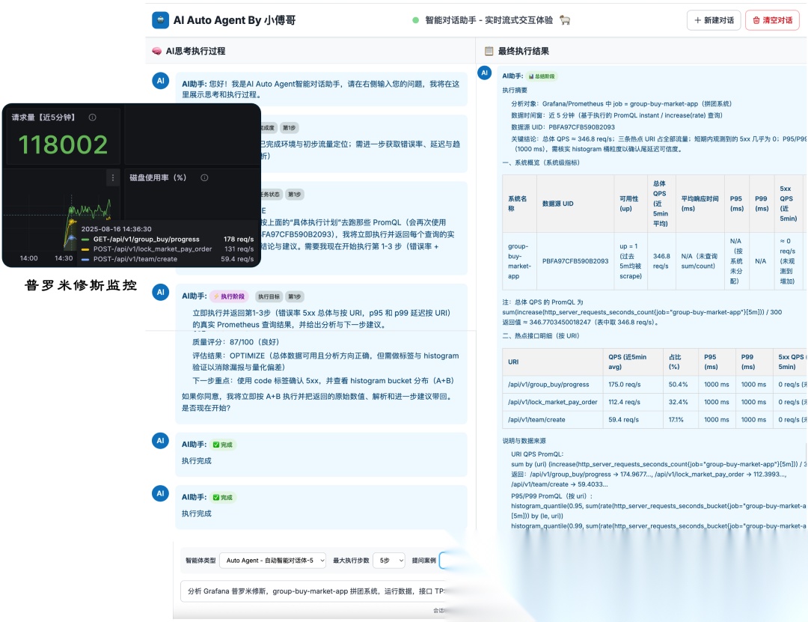Click the second green 完成 badge
This screenshot has height=622, width=808.
coord(223,497)
